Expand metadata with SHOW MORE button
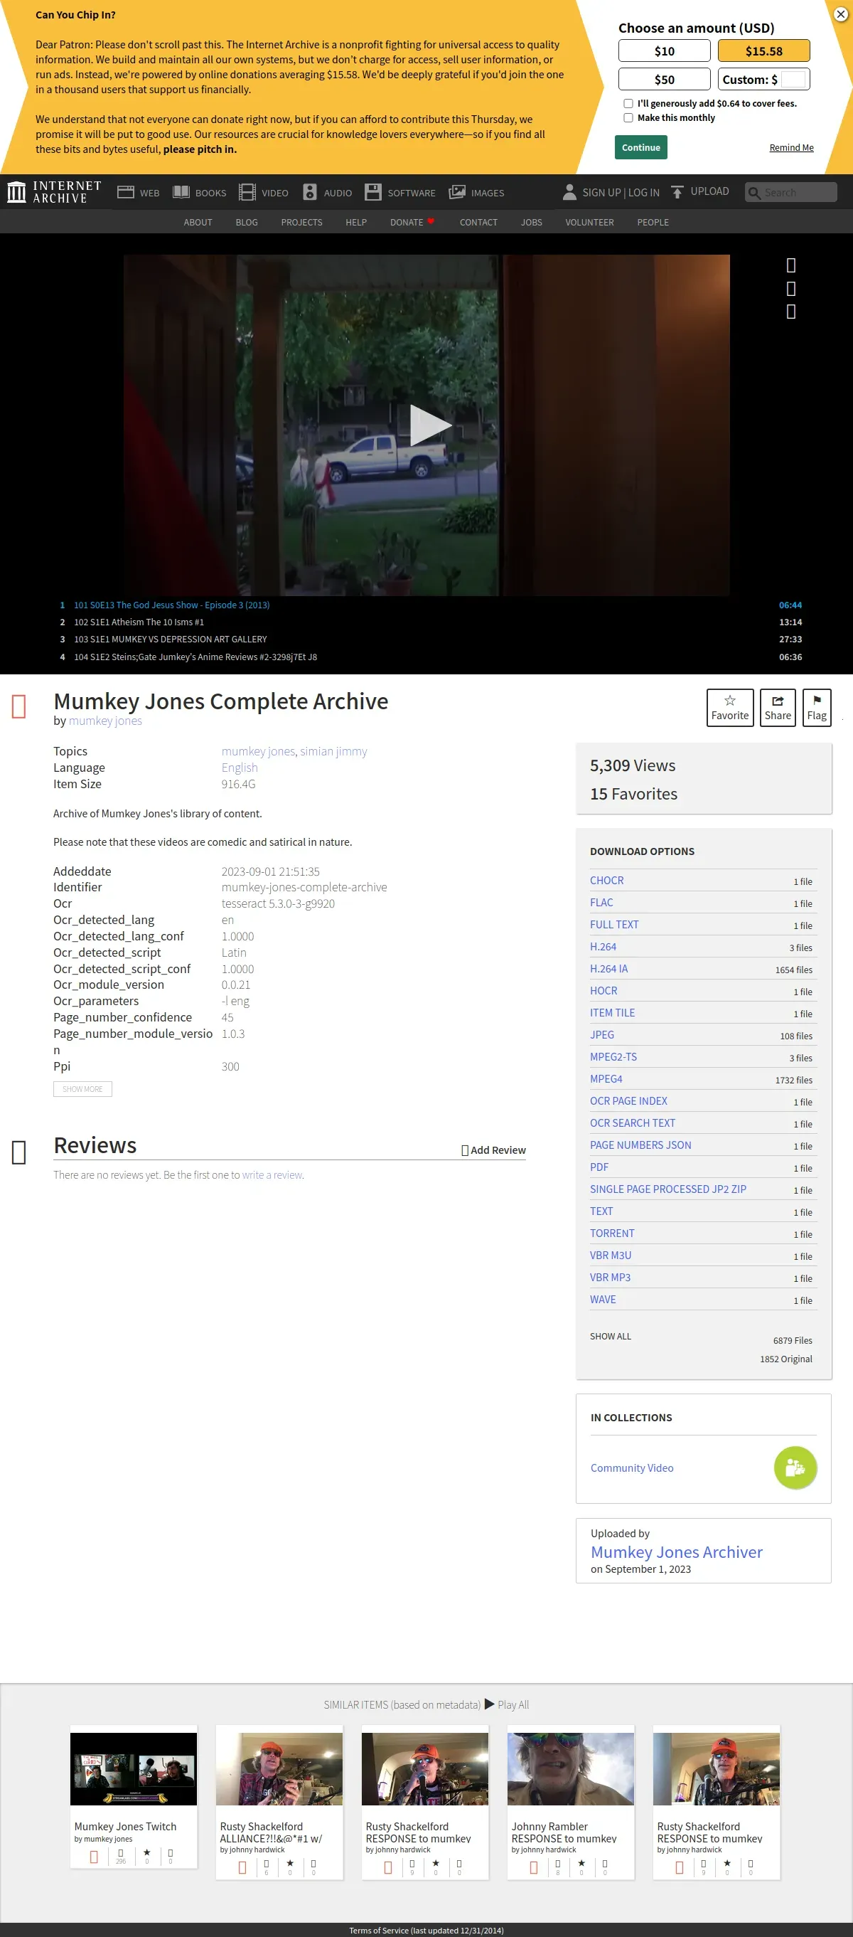 [82, 1089]
